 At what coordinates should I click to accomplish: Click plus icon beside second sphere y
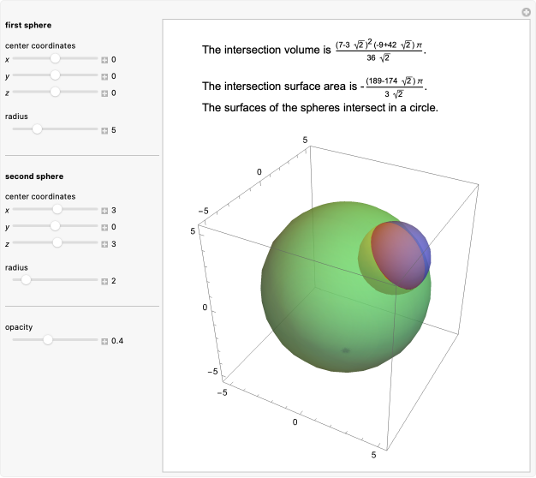click(104, 227)
